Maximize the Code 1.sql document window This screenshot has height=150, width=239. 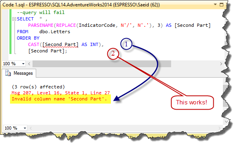point(221,4)
